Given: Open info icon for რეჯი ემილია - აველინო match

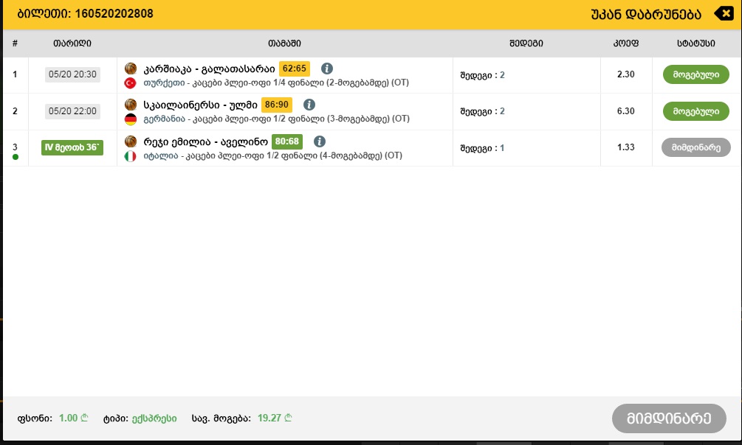Looking at the screenshot, I should pyautogui.click(x=320, y=141).
